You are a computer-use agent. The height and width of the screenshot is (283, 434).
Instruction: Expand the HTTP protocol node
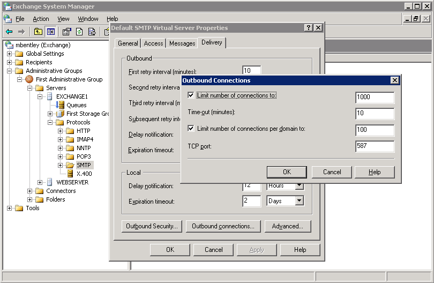(x=61, y=131)
